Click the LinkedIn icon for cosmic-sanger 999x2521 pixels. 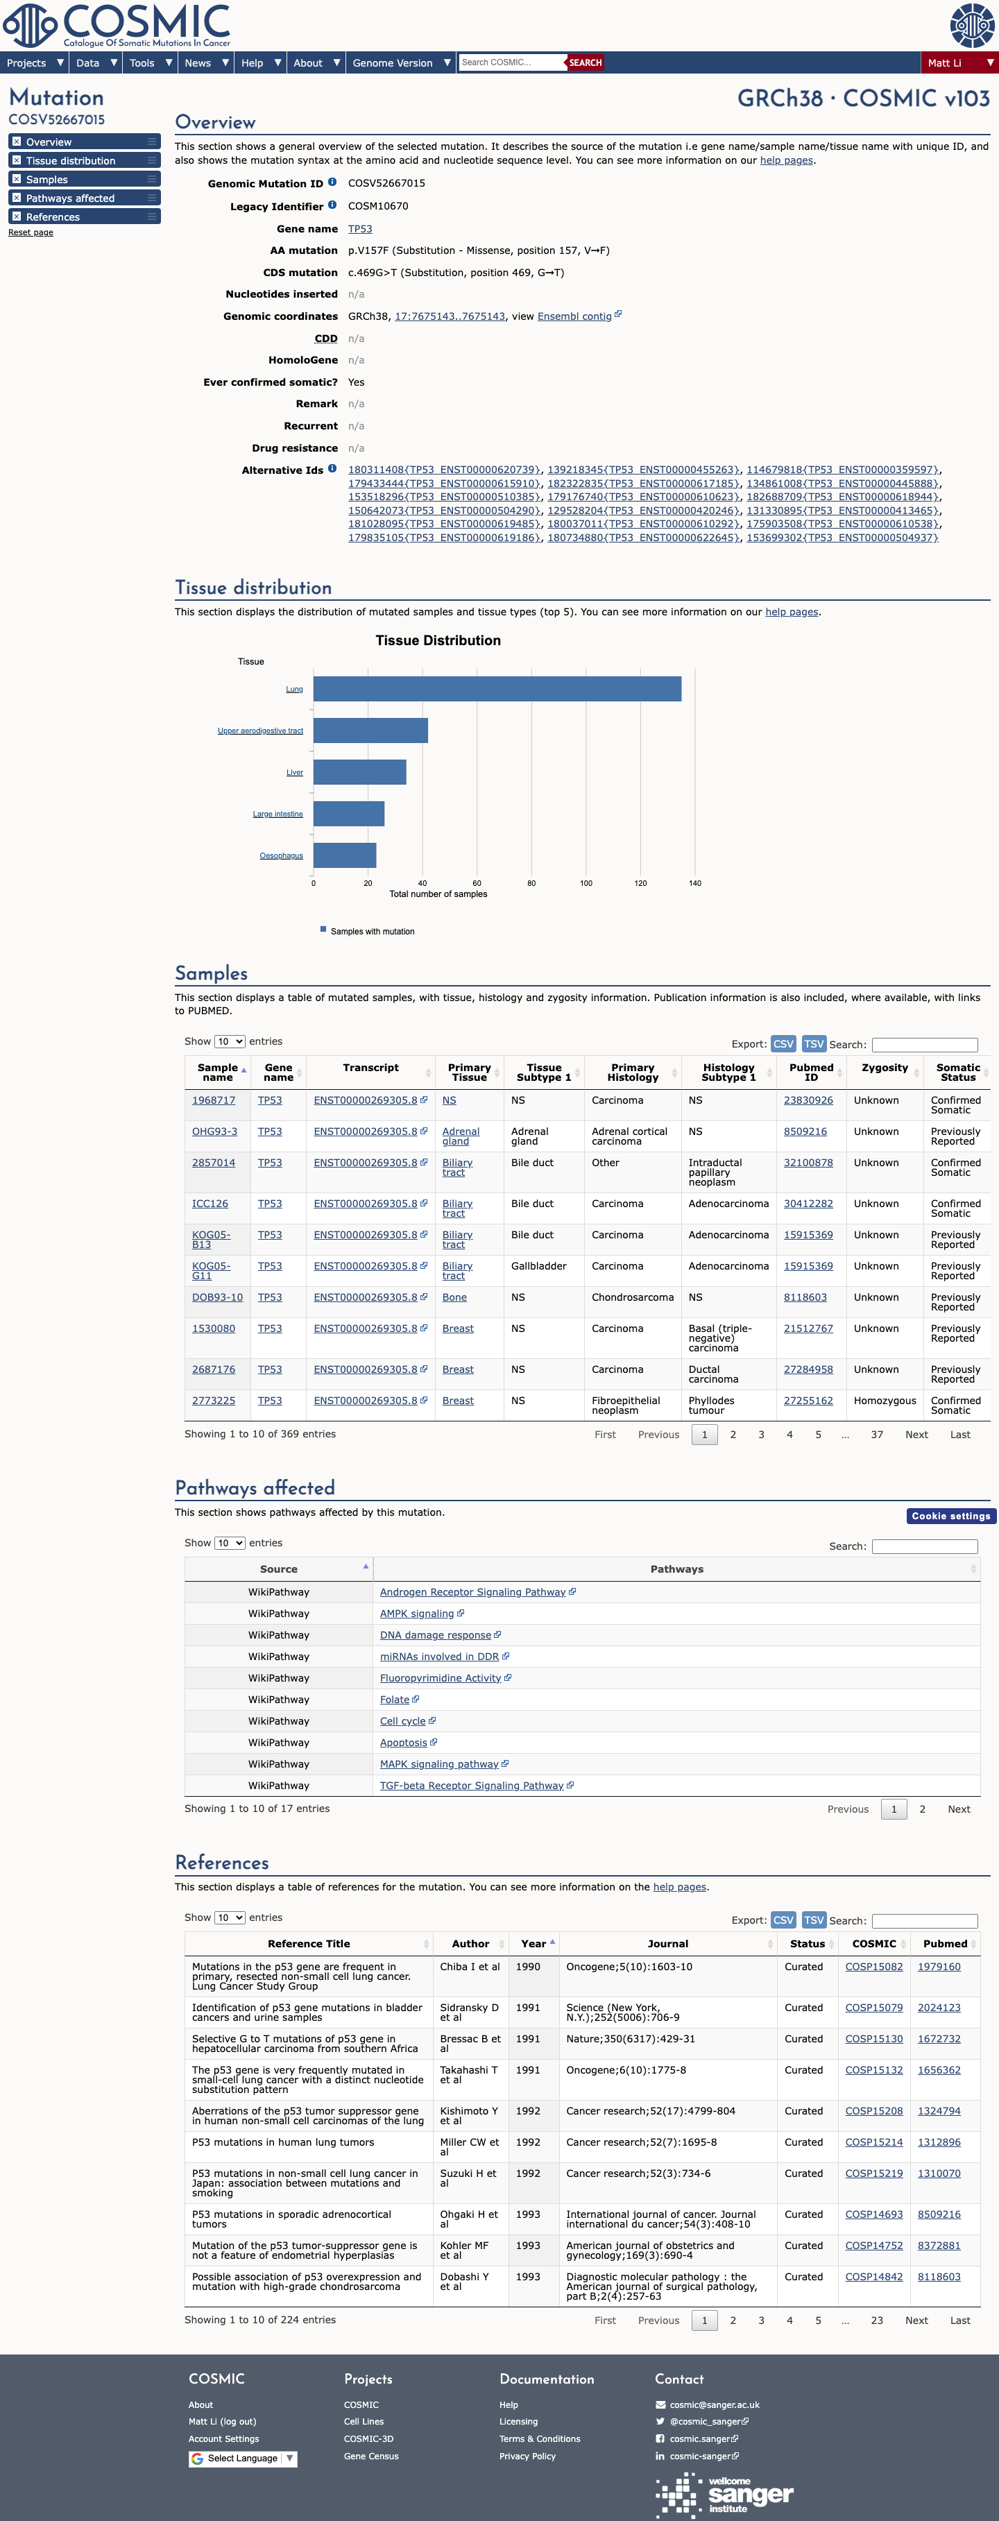click(660, 2455)
